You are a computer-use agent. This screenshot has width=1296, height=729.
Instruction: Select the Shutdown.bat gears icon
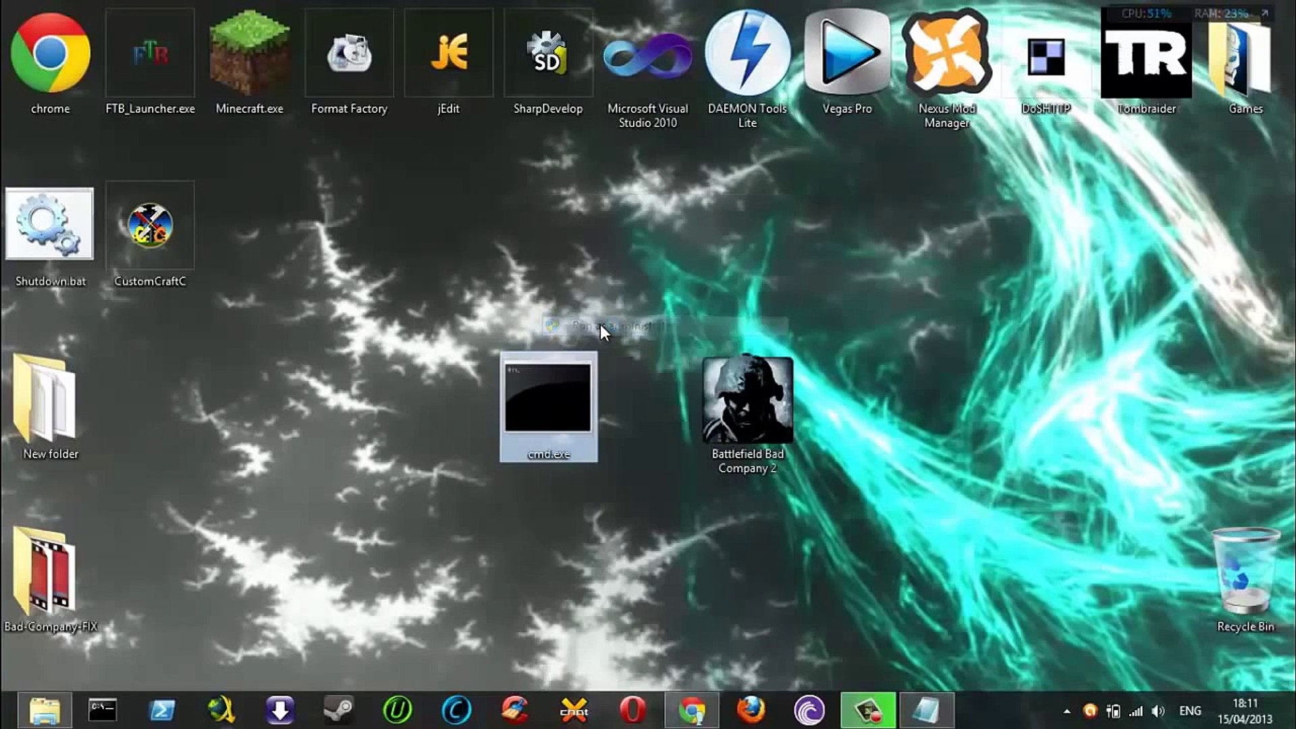(x=49, y=223)
